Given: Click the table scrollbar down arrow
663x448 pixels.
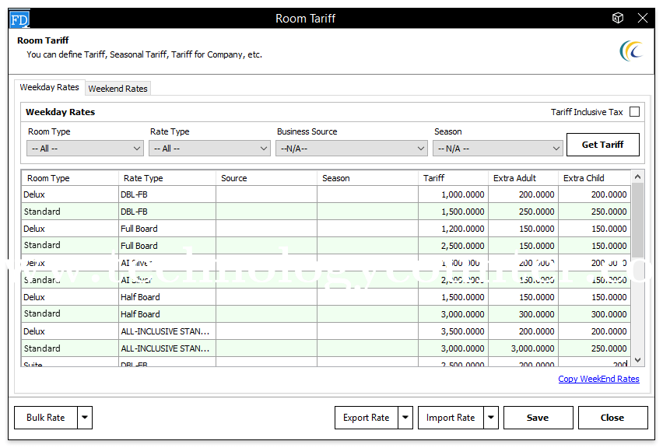Looking at the screenshot, I should [x=637, y=360].
